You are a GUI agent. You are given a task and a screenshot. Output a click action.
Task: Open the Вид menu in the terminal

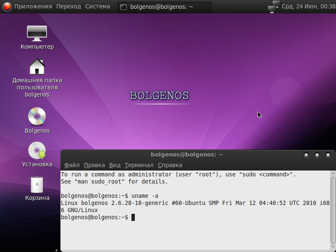115,165
